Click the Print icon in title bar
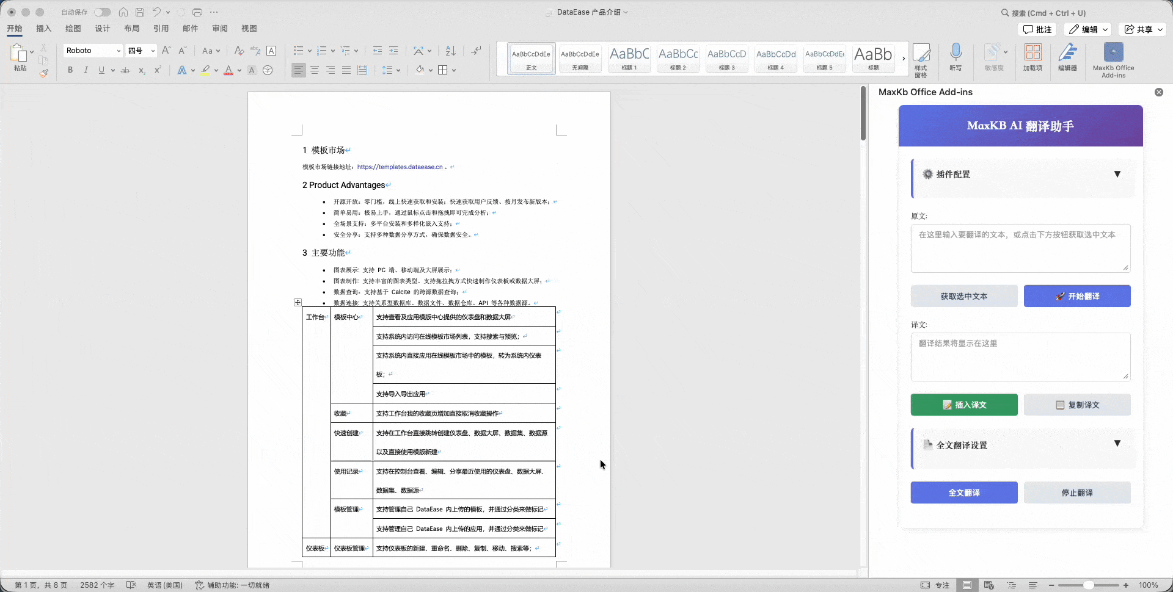Viewport: 1173px width, 592px height. (x=197, y=12)
